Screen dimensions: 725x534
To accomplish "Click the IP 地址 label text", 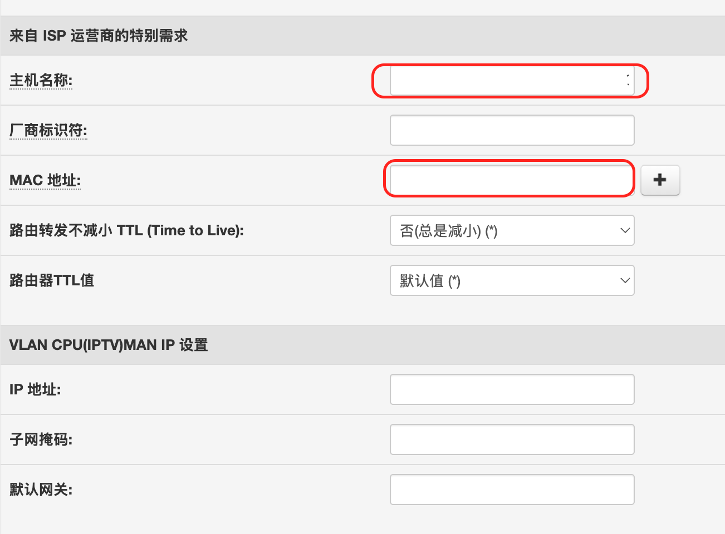I will [x=35, y=389].
